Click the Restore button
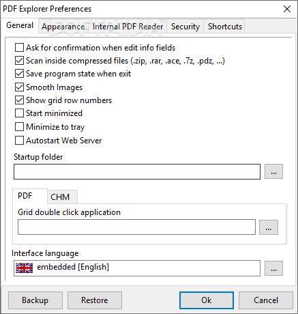The width and height of the screenshot is (298, 314). pos(95,300)
